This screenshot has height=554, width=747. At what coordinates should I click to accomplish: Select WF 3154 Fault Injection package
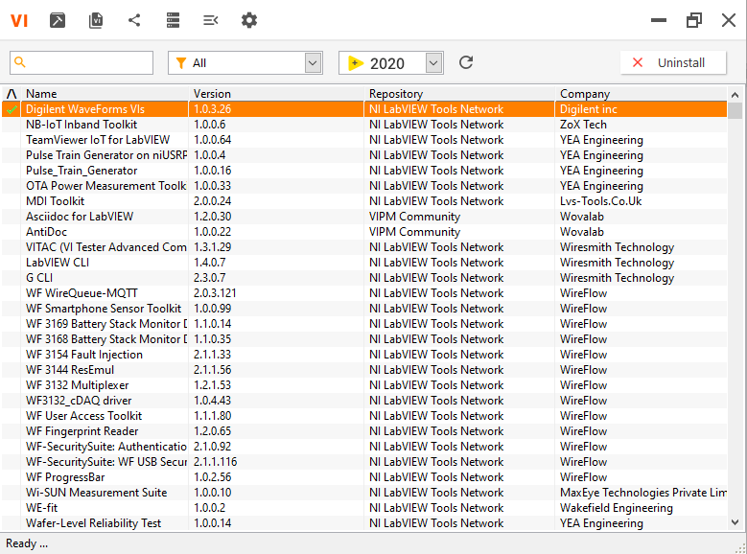(x=364, y=355)
